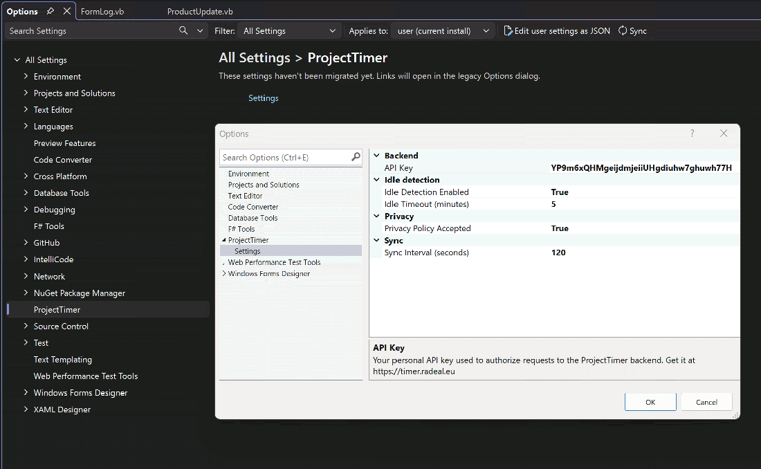This screenshot has height=469, width=761.
Task: Select Sync Interval (seconds) value 120
Action: click(645, 252)
